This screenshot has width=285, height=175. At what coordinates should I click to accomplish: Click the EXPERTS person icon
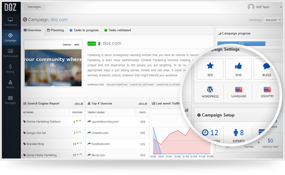(x=236, y=132)
